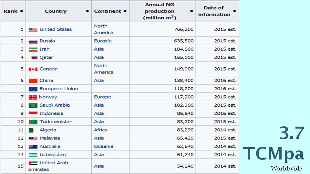310x174 pixels.
Task: Click the China flag icon
Action: click(x=33, y=81)
